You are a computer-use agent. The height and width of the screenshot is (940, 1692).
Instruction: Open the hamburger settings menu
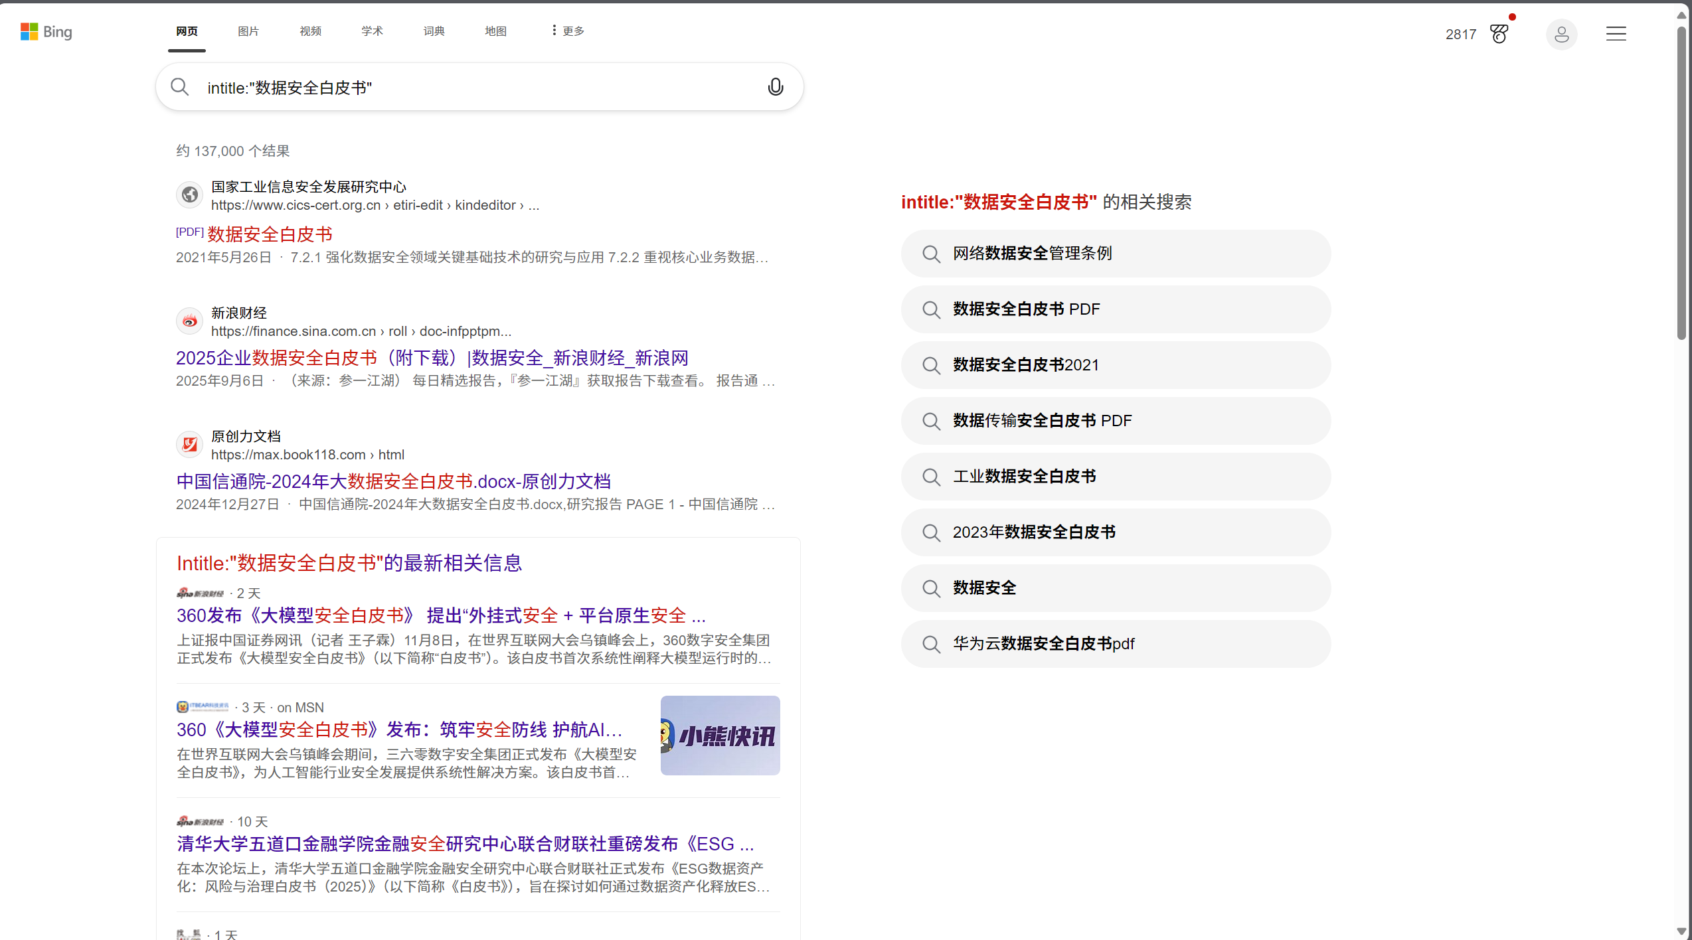[1616, 34]
